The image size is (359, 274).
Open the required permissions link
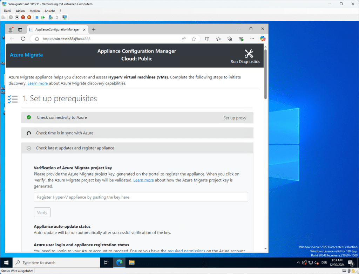point(187,251)
